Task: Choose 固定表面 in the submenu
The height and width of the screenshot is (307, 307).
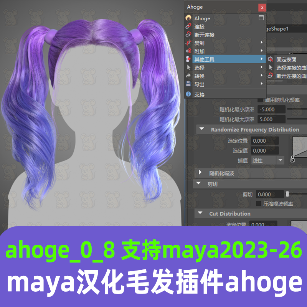Action: coord(287,59)
